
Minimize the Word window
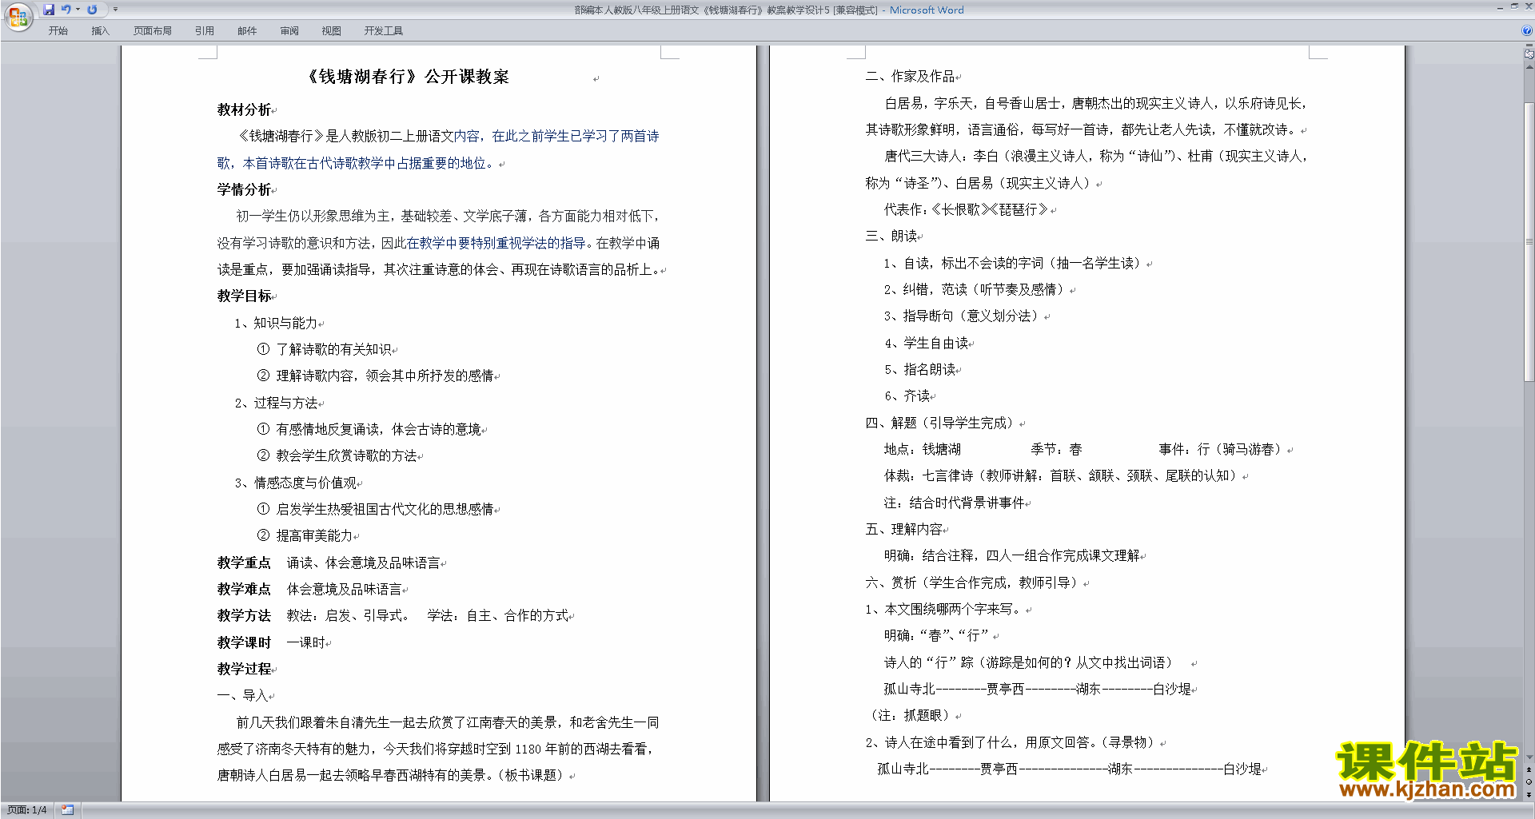tap(1499, 7)
